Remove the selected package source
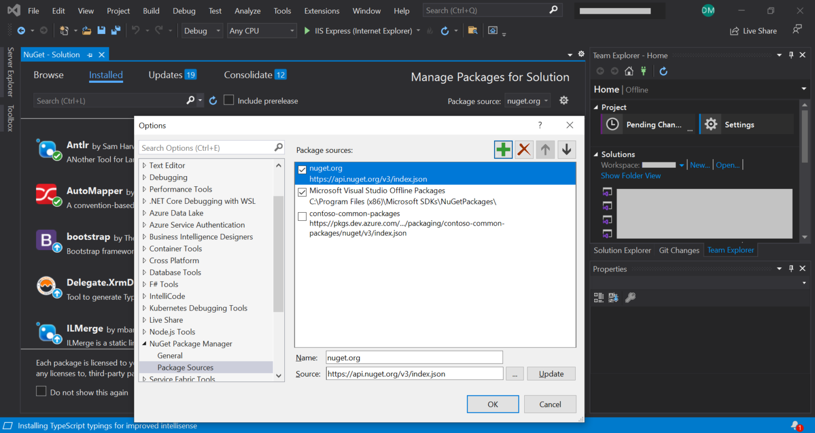The width and height of the screenshot is (815, 433). (x=524, y=149)
